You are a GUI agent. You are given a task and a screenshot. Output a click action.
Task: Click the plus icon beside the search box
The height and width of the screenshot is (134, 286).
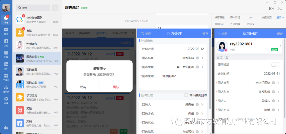[55, 8]
